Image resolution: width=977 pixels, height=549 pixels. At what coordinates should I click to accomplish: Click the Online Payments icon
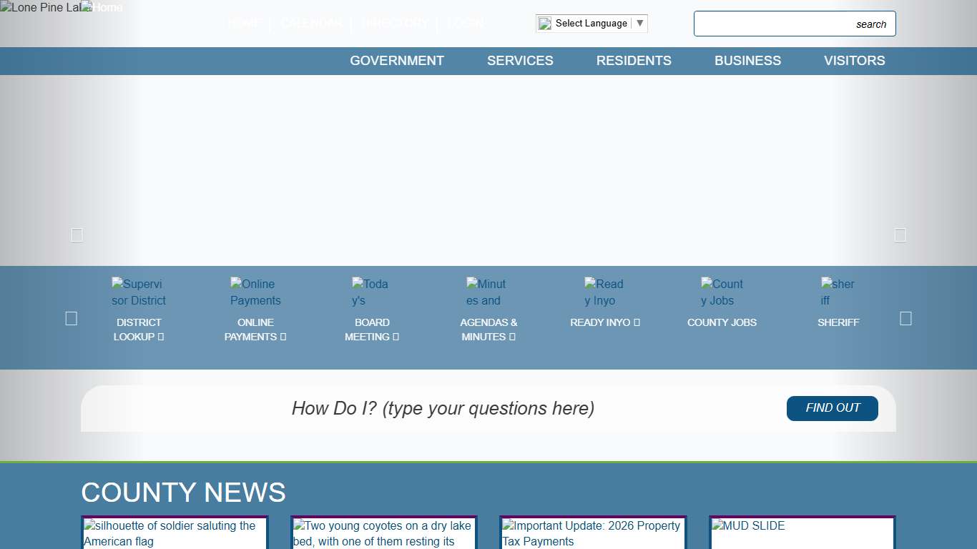255,292
